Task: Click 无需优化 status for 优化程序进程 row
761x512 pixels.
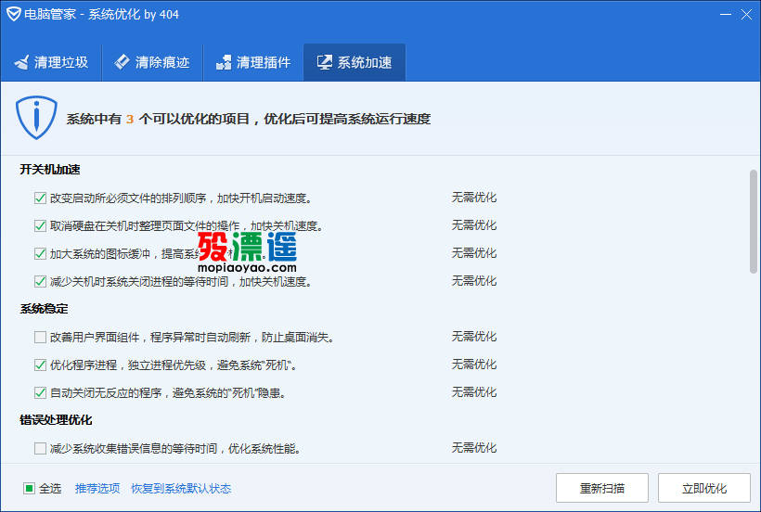Action: click(x=474, y=365)
